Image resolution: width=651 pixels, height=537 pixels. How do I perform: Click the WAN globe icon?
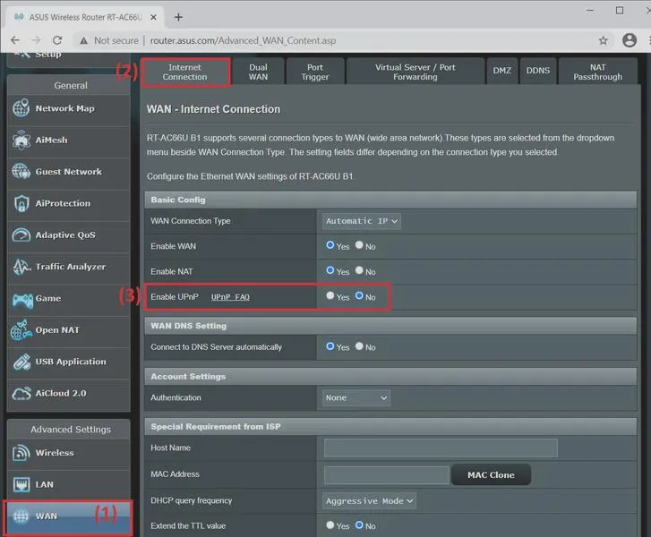click(21, 516)
